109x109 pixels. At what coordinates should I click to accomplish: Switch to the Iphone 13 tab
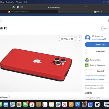click(x=98, y=12)
